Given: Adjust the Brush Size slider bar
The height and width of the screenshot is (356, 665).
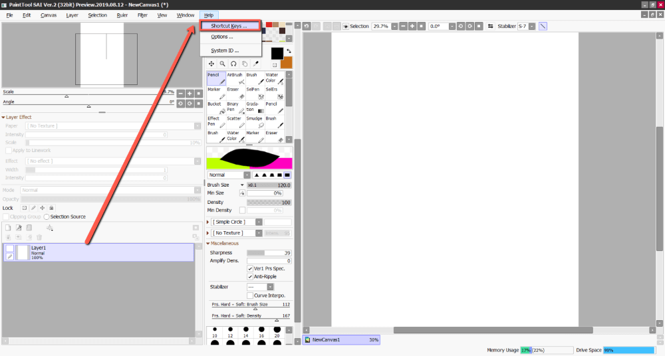Looking at the screenshot, I should coord(269,185).
